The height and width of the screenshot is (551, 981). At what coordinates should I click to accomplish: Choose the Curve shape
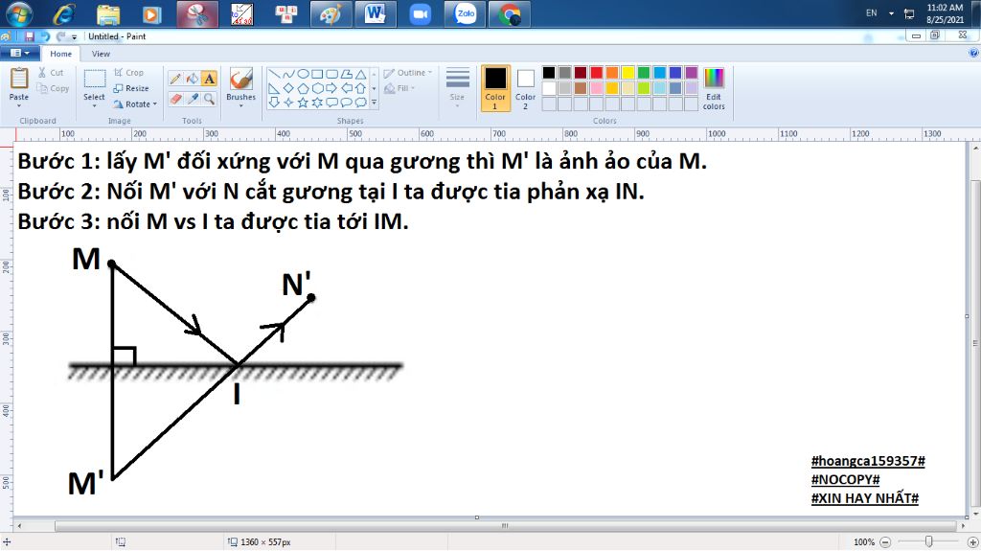click(x=288, y=74)
